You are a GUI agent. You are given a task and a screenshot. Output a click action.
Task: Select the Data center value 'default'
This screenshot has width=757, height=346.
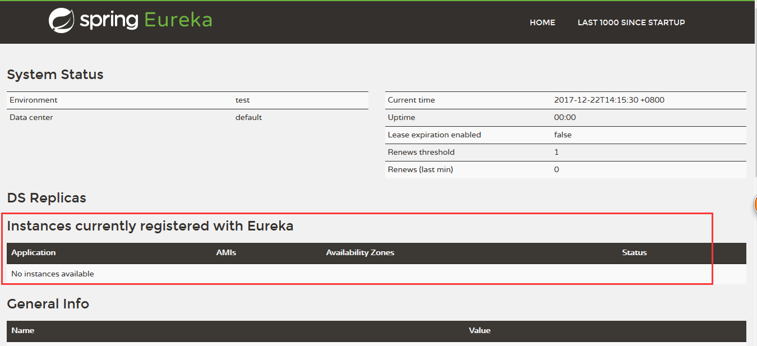tap(248, 118)
